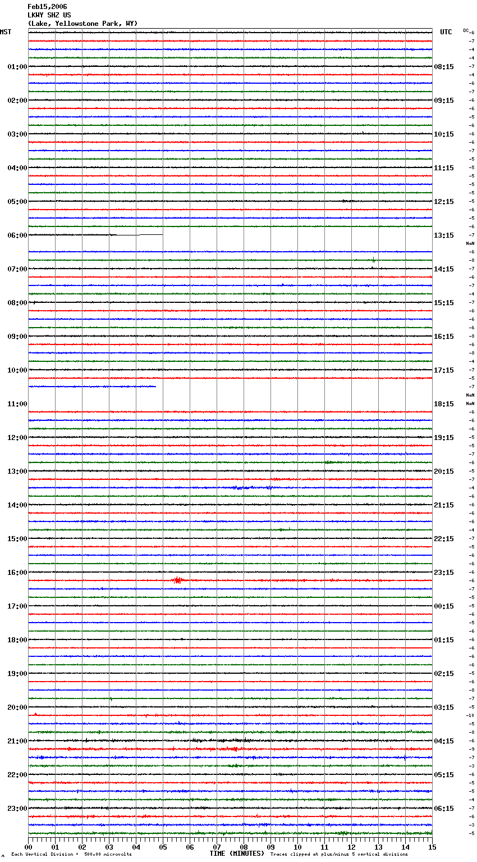
Task: Select the 04:00 MST time label
Action: point(17,168)
